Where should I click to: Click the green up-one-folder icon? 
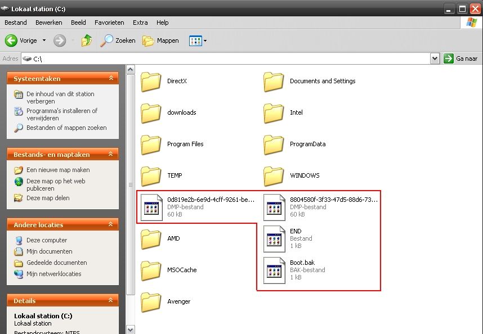86,40
